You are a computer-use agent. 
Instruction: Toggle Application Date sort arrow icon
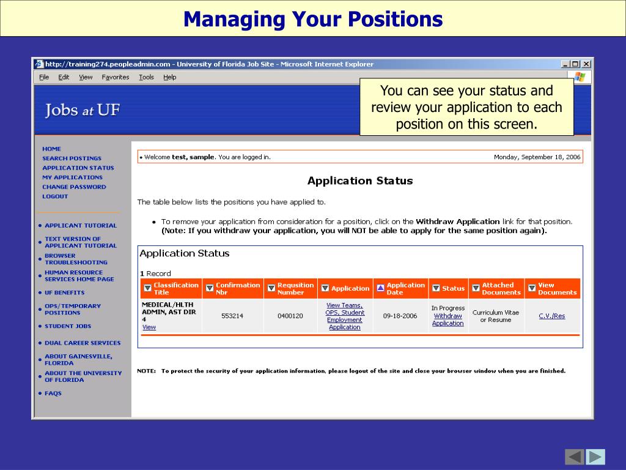point(380,288)
